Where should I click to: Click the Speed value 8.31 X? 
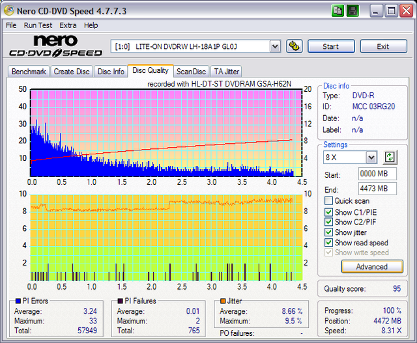(x=391, y=331)
